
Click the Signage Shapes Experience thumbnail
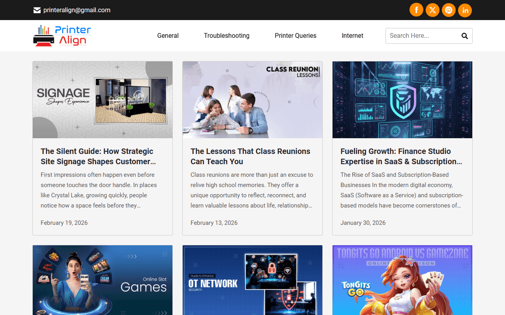tap(102, 100)
